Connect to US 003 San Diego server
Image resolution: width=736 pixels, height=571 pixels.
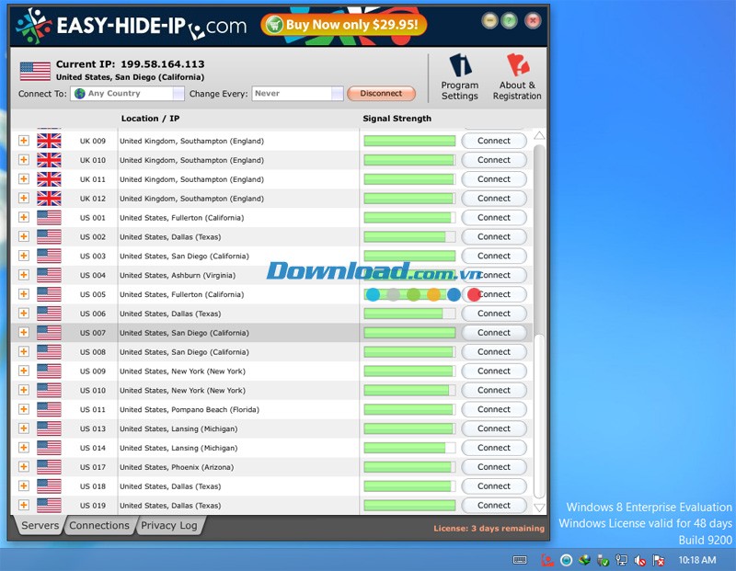point(494,256)
